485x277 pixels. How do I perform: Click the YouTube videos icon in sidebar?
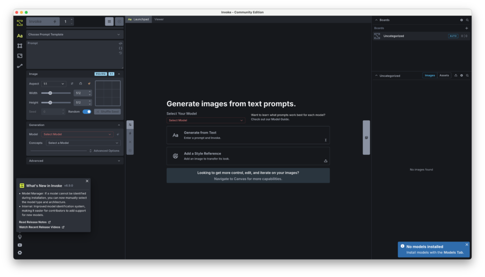coord(20,245)
